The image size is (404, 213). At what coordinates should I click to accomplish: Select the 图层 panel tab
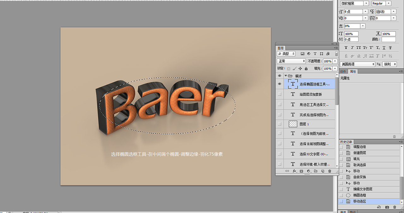pos(281,48)
